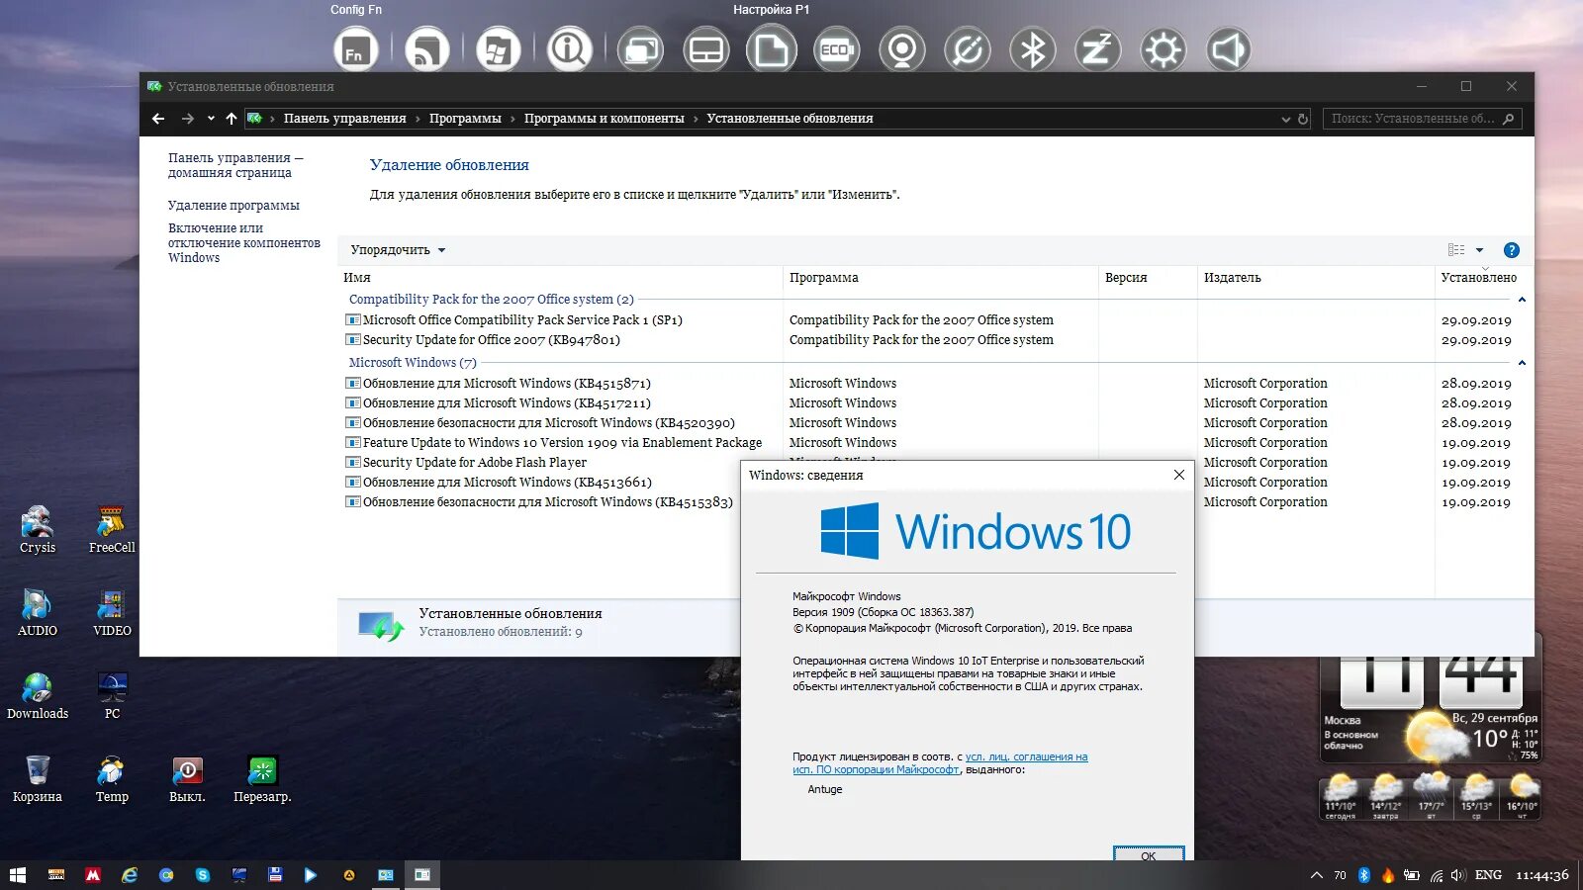This screenshot has width=1583, height=890.
Task: Sort by the Имя column header
Action: tap(560, 278)
